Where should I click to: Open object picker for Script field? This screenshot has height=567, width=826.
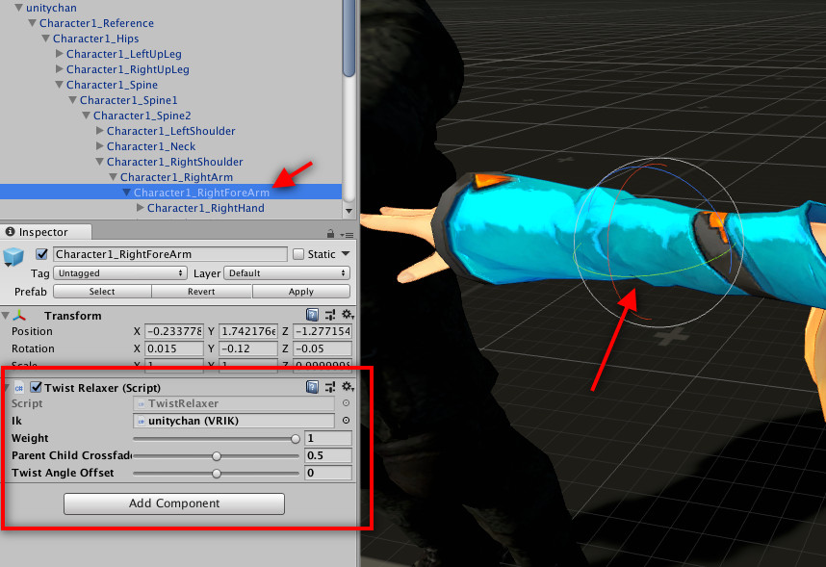click(x=347, y=403)
